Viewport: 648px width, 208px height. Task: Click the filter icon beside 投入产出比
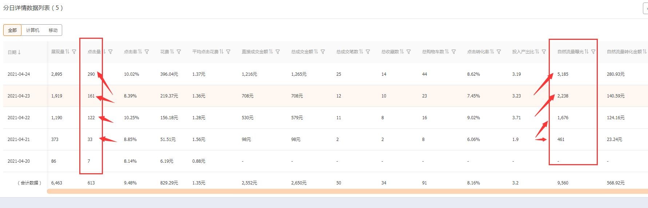[544, 52]
